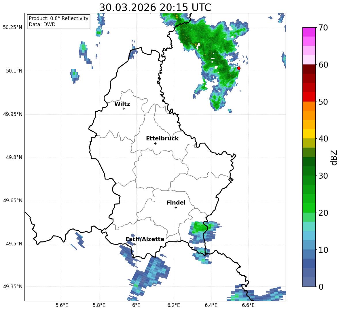
Task: Click the 50.25°N latitude label
Action: pyautogui.click(x=13, y=28)
